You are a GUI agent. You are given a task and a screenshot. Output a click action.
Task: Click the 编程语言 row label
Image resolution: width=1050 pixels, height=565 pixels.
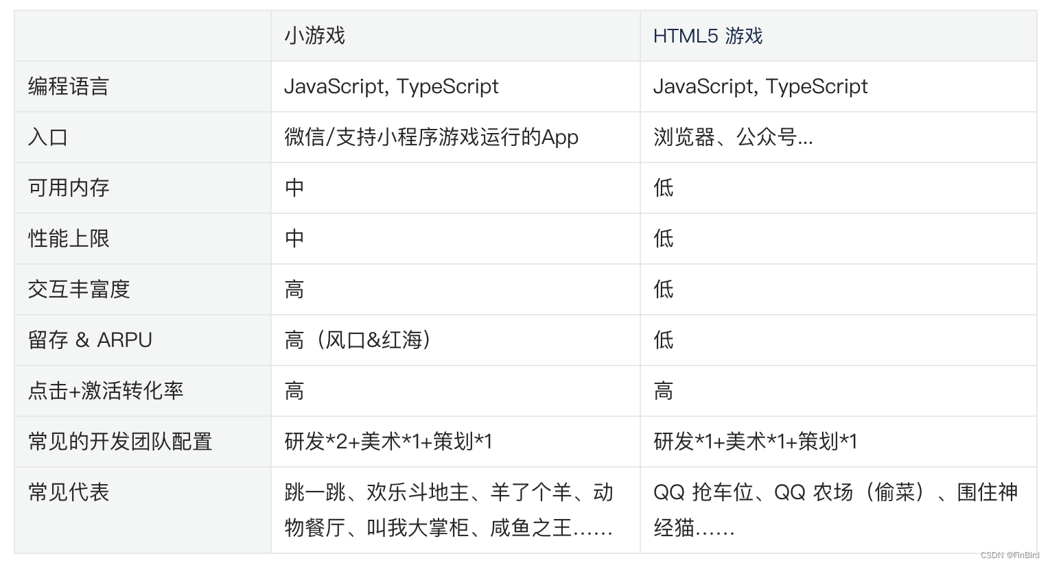click(69, 86)
